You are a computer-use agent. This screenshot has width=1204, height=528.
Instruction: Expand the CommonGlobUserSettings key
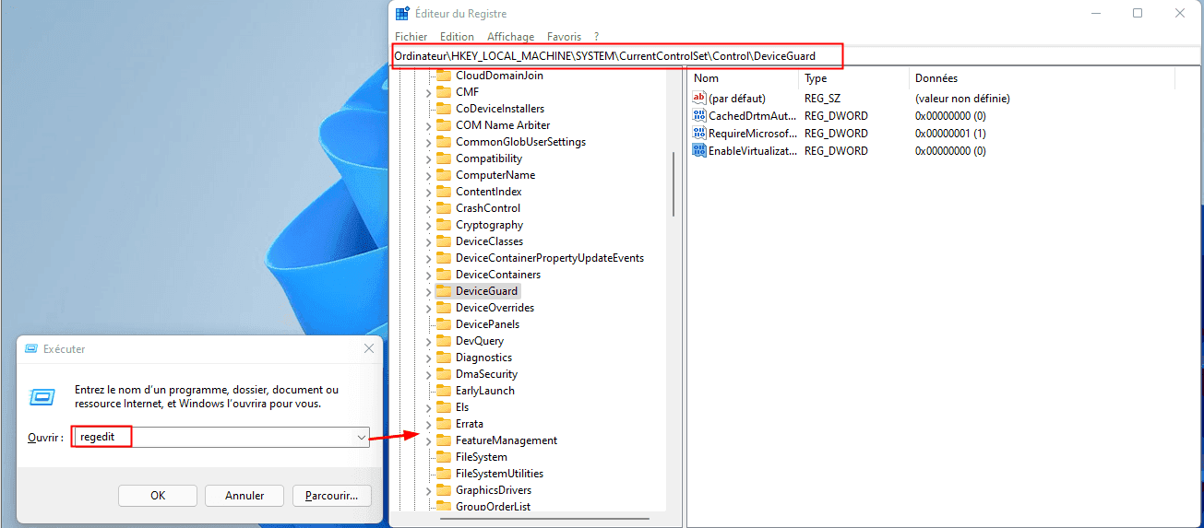click(x=428, y=142)
